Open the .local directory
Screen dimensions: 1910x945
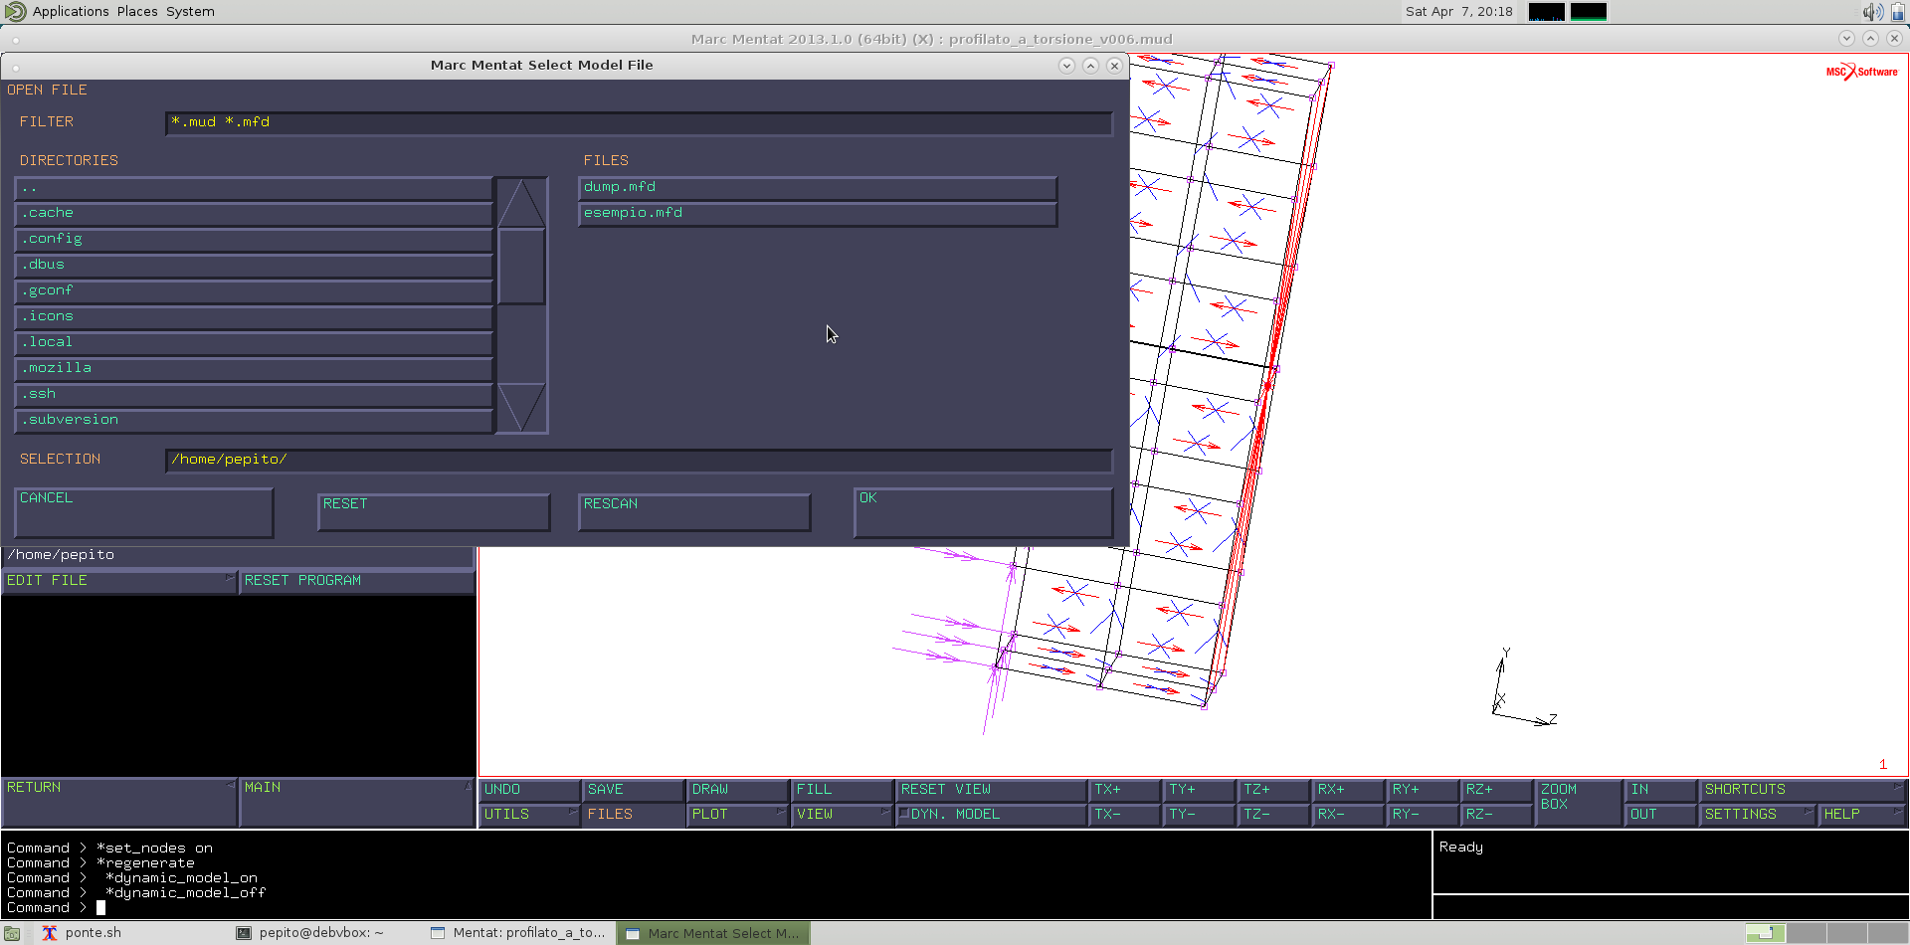tap(254, 343)
